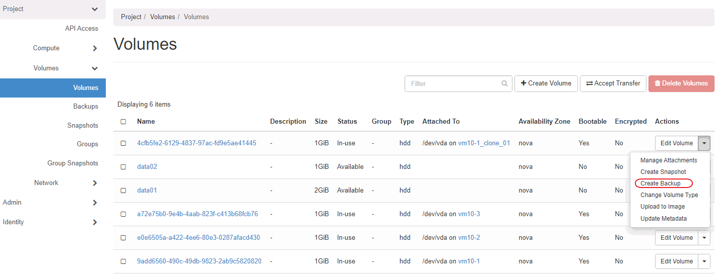The height and width of the screenshot is (276, 715).
Task: Tick the checkbox for volume data01
Action: [x=123, y=191]
